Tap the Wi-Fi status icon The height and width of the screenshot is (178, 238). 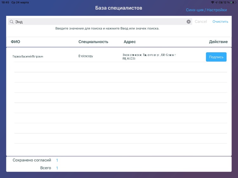pyautogui.click(x=213, y=3)
